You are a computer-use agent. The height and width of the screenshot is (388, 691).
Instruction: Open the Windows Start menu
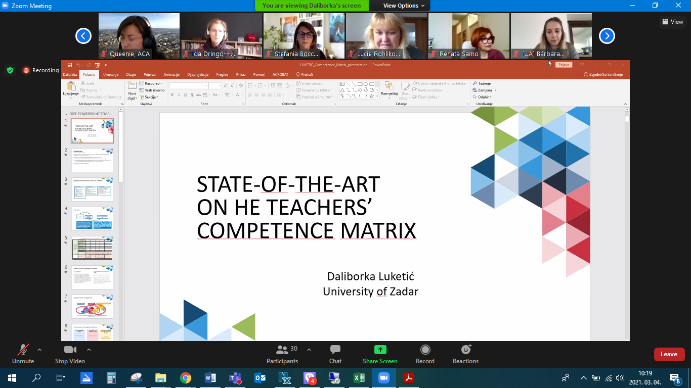(12, 378)
